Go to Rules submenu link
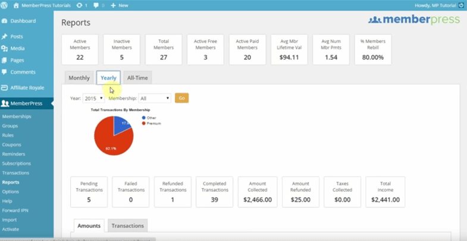Viewport: 467px width, 241px height. click(x=8, y=135)
